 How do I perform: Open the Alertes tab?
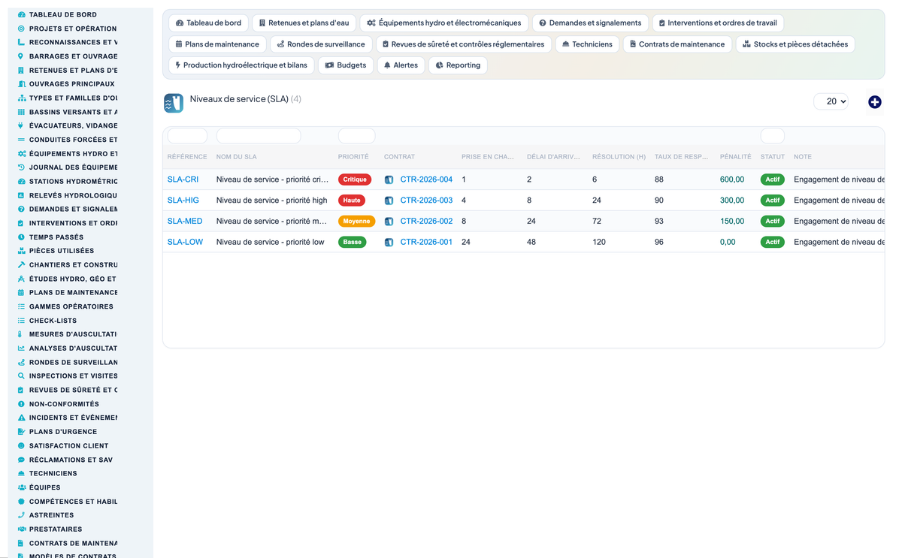pos(401,65)
